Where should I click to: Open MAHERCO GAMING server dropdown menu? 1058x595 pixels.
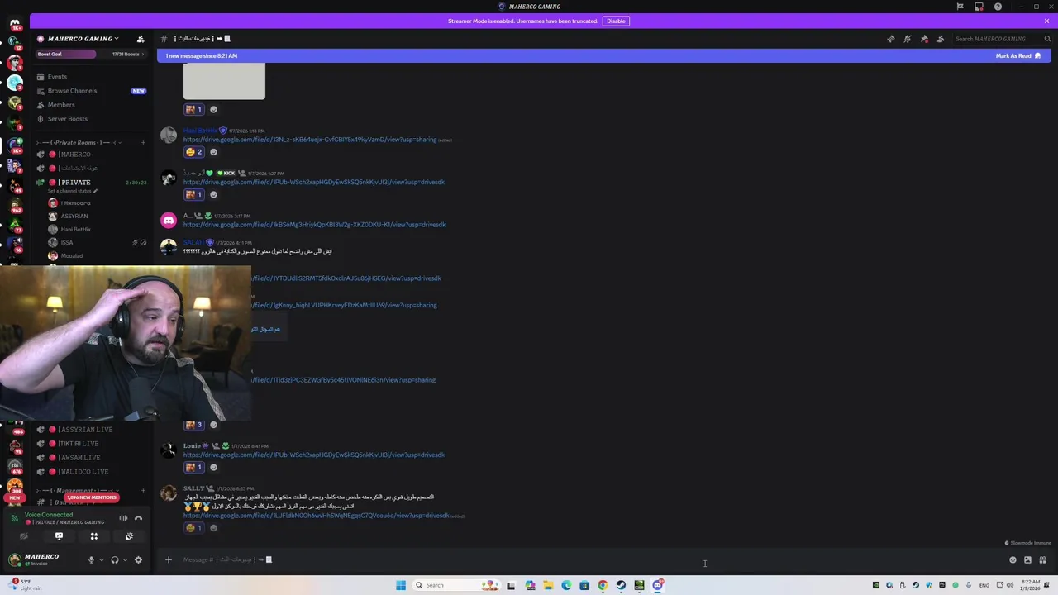(x=83, y=39)
